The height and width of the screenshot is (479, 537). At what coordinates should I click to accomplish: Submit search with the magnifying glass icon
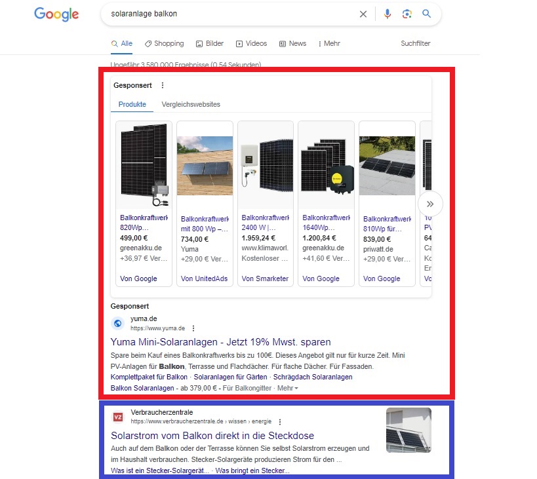(x=426, y=14)
